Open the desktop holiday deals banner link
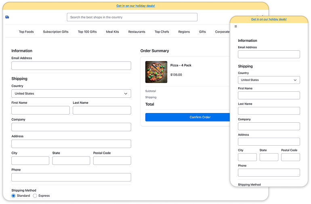 coord(136,6)
